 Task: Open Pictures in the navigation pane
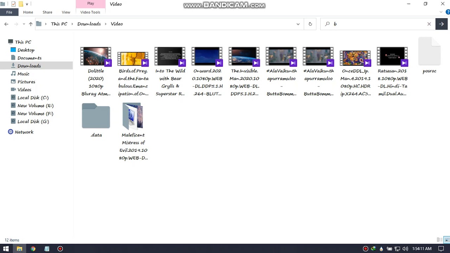(26, 82)
